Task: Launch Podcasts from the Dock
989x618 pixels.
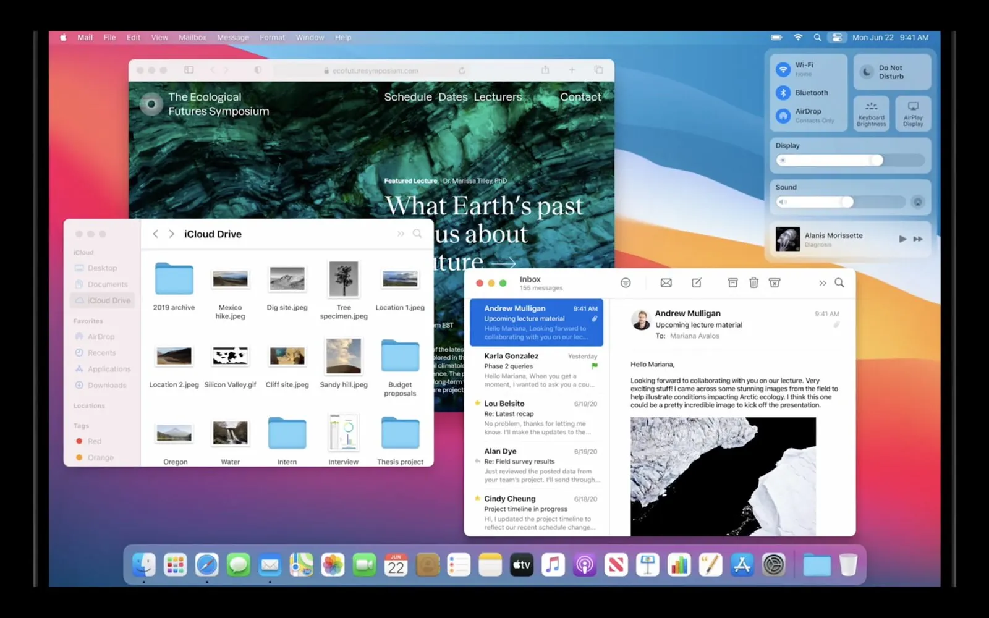Action: 585,565
